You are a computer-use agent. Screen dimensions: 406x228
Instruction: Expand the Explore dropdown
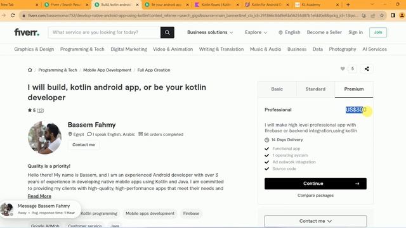[256, 32]
